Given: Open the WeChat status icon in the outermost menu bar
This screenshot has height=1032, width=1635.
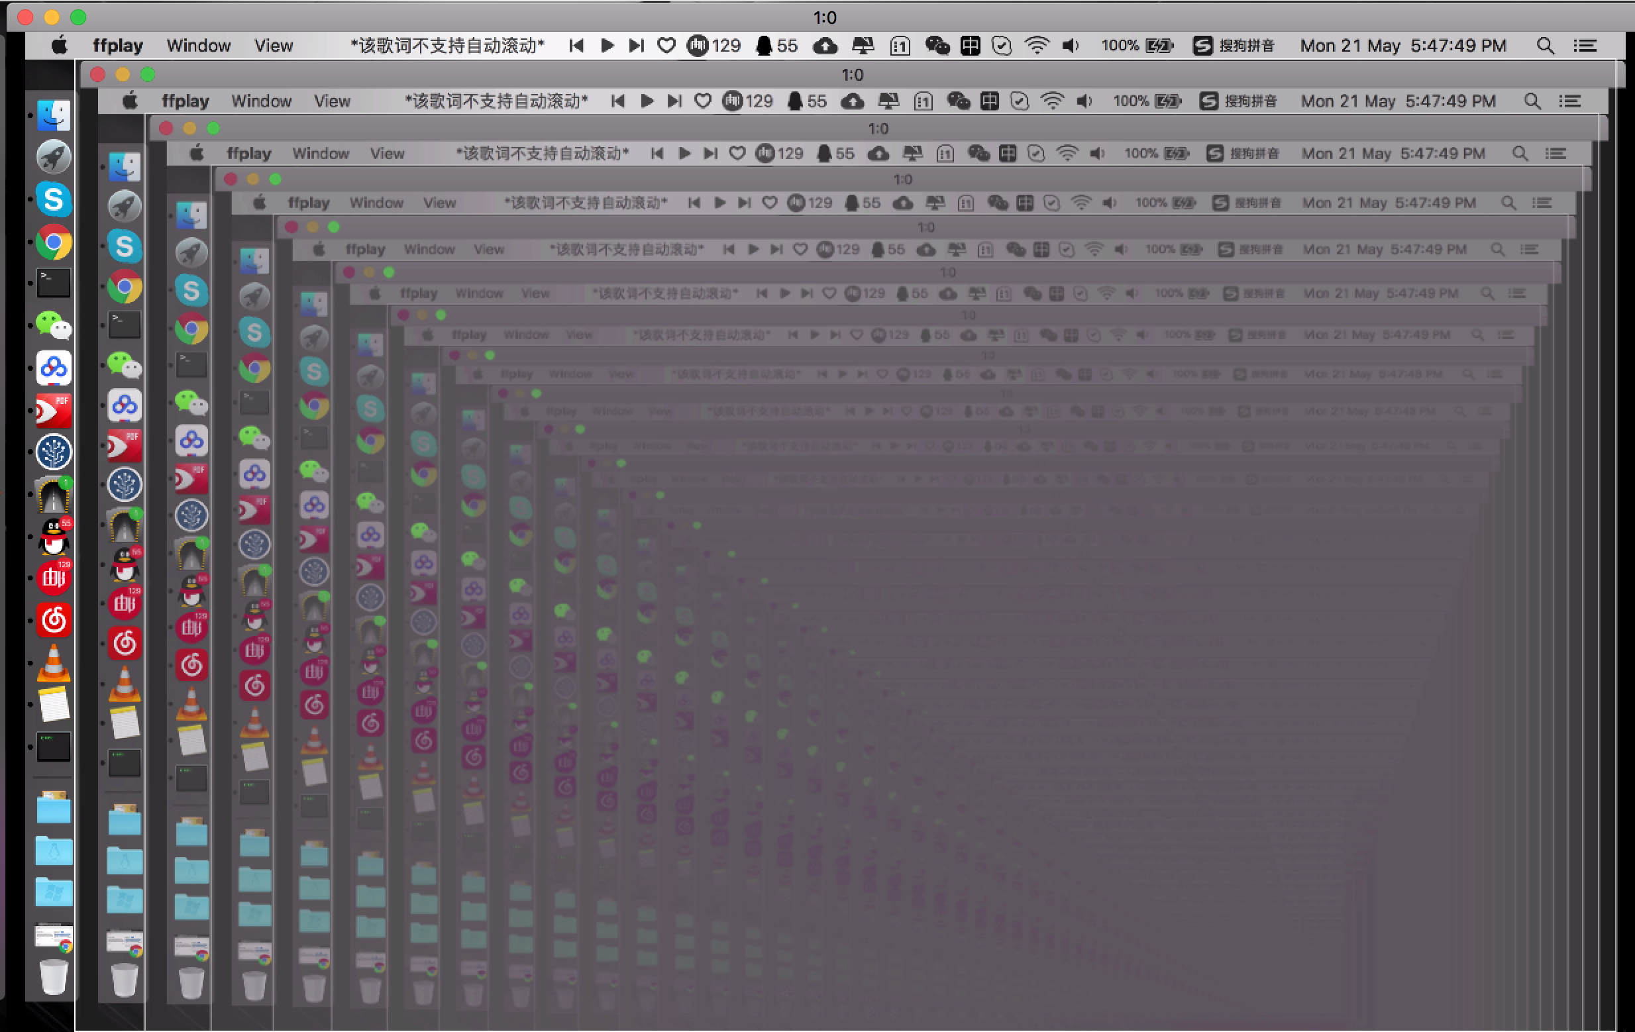Looking at the screenshot, I should click(937, 46).
